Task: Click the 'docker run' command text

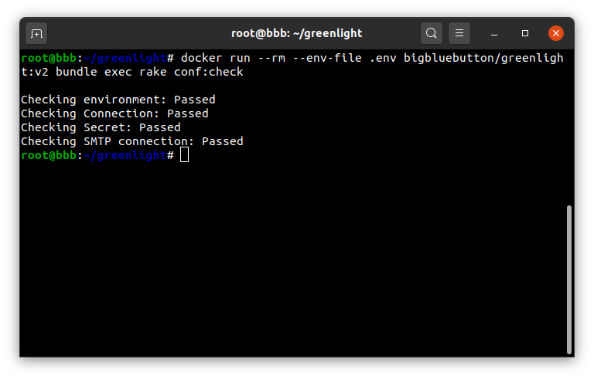Action: point(215,58)
